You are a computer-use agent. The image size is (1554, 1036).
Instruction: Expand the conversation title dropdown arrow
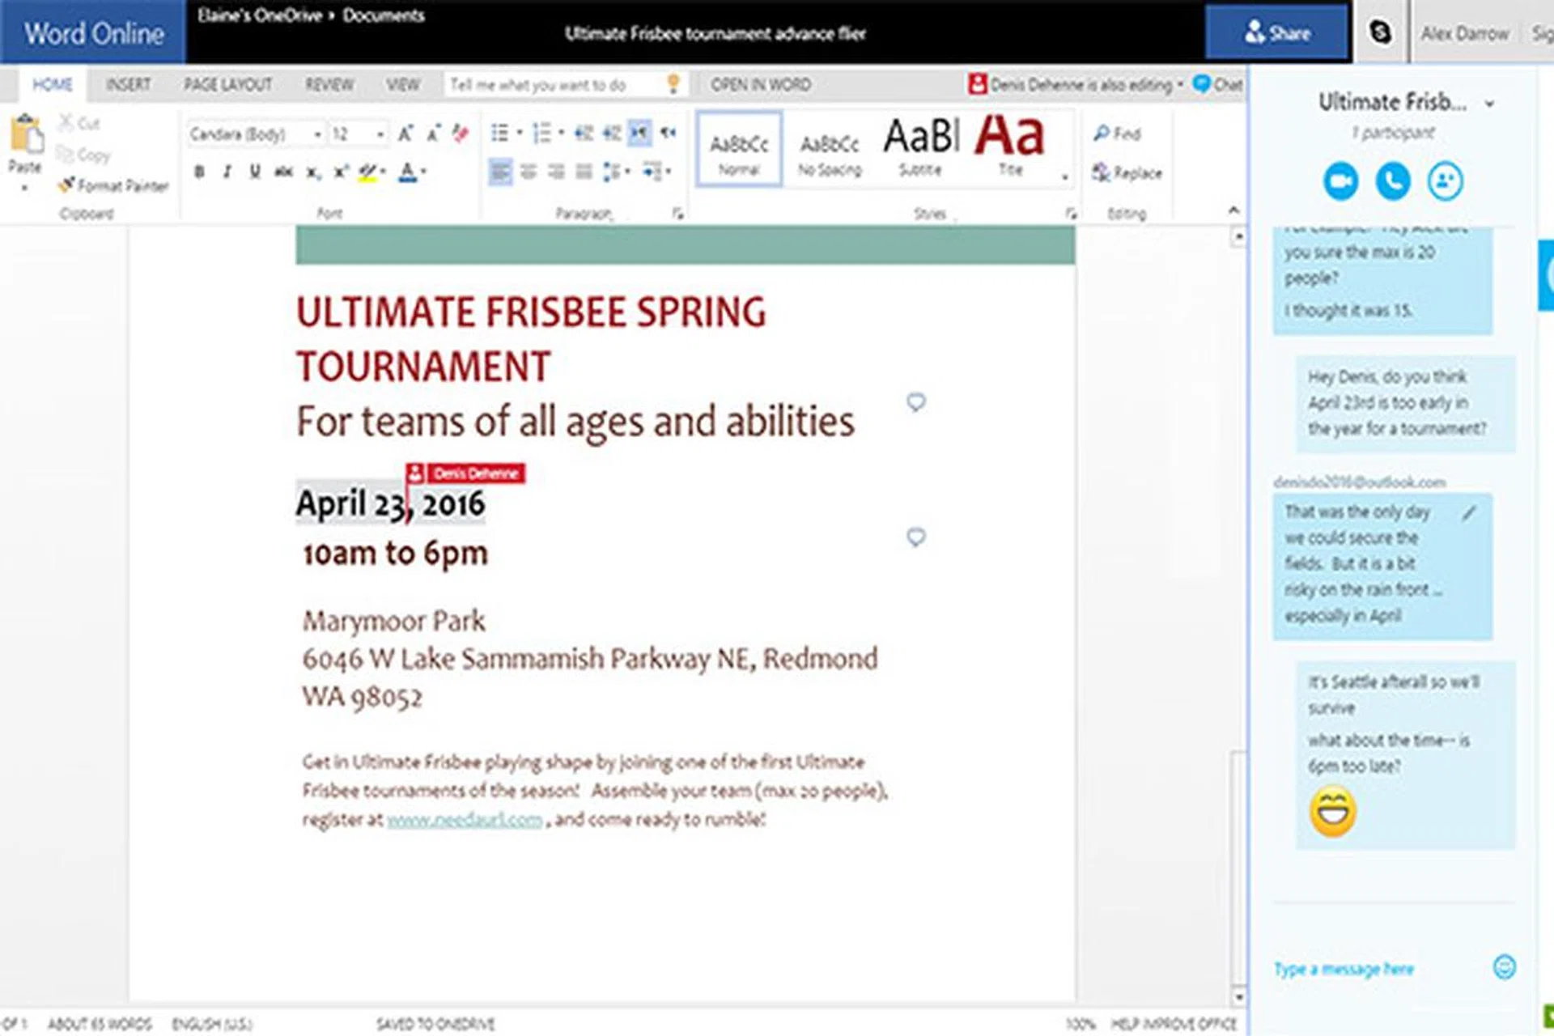coord(1489,104)
